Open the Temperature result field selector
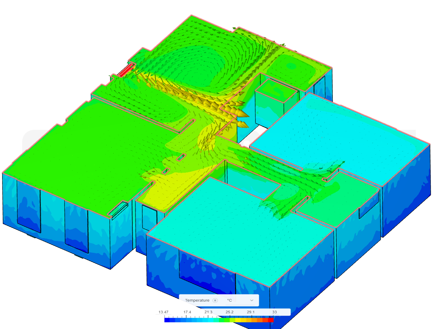The height and width of the screenshot is (329, 438). pyautogui.click(x=197, y=300)
